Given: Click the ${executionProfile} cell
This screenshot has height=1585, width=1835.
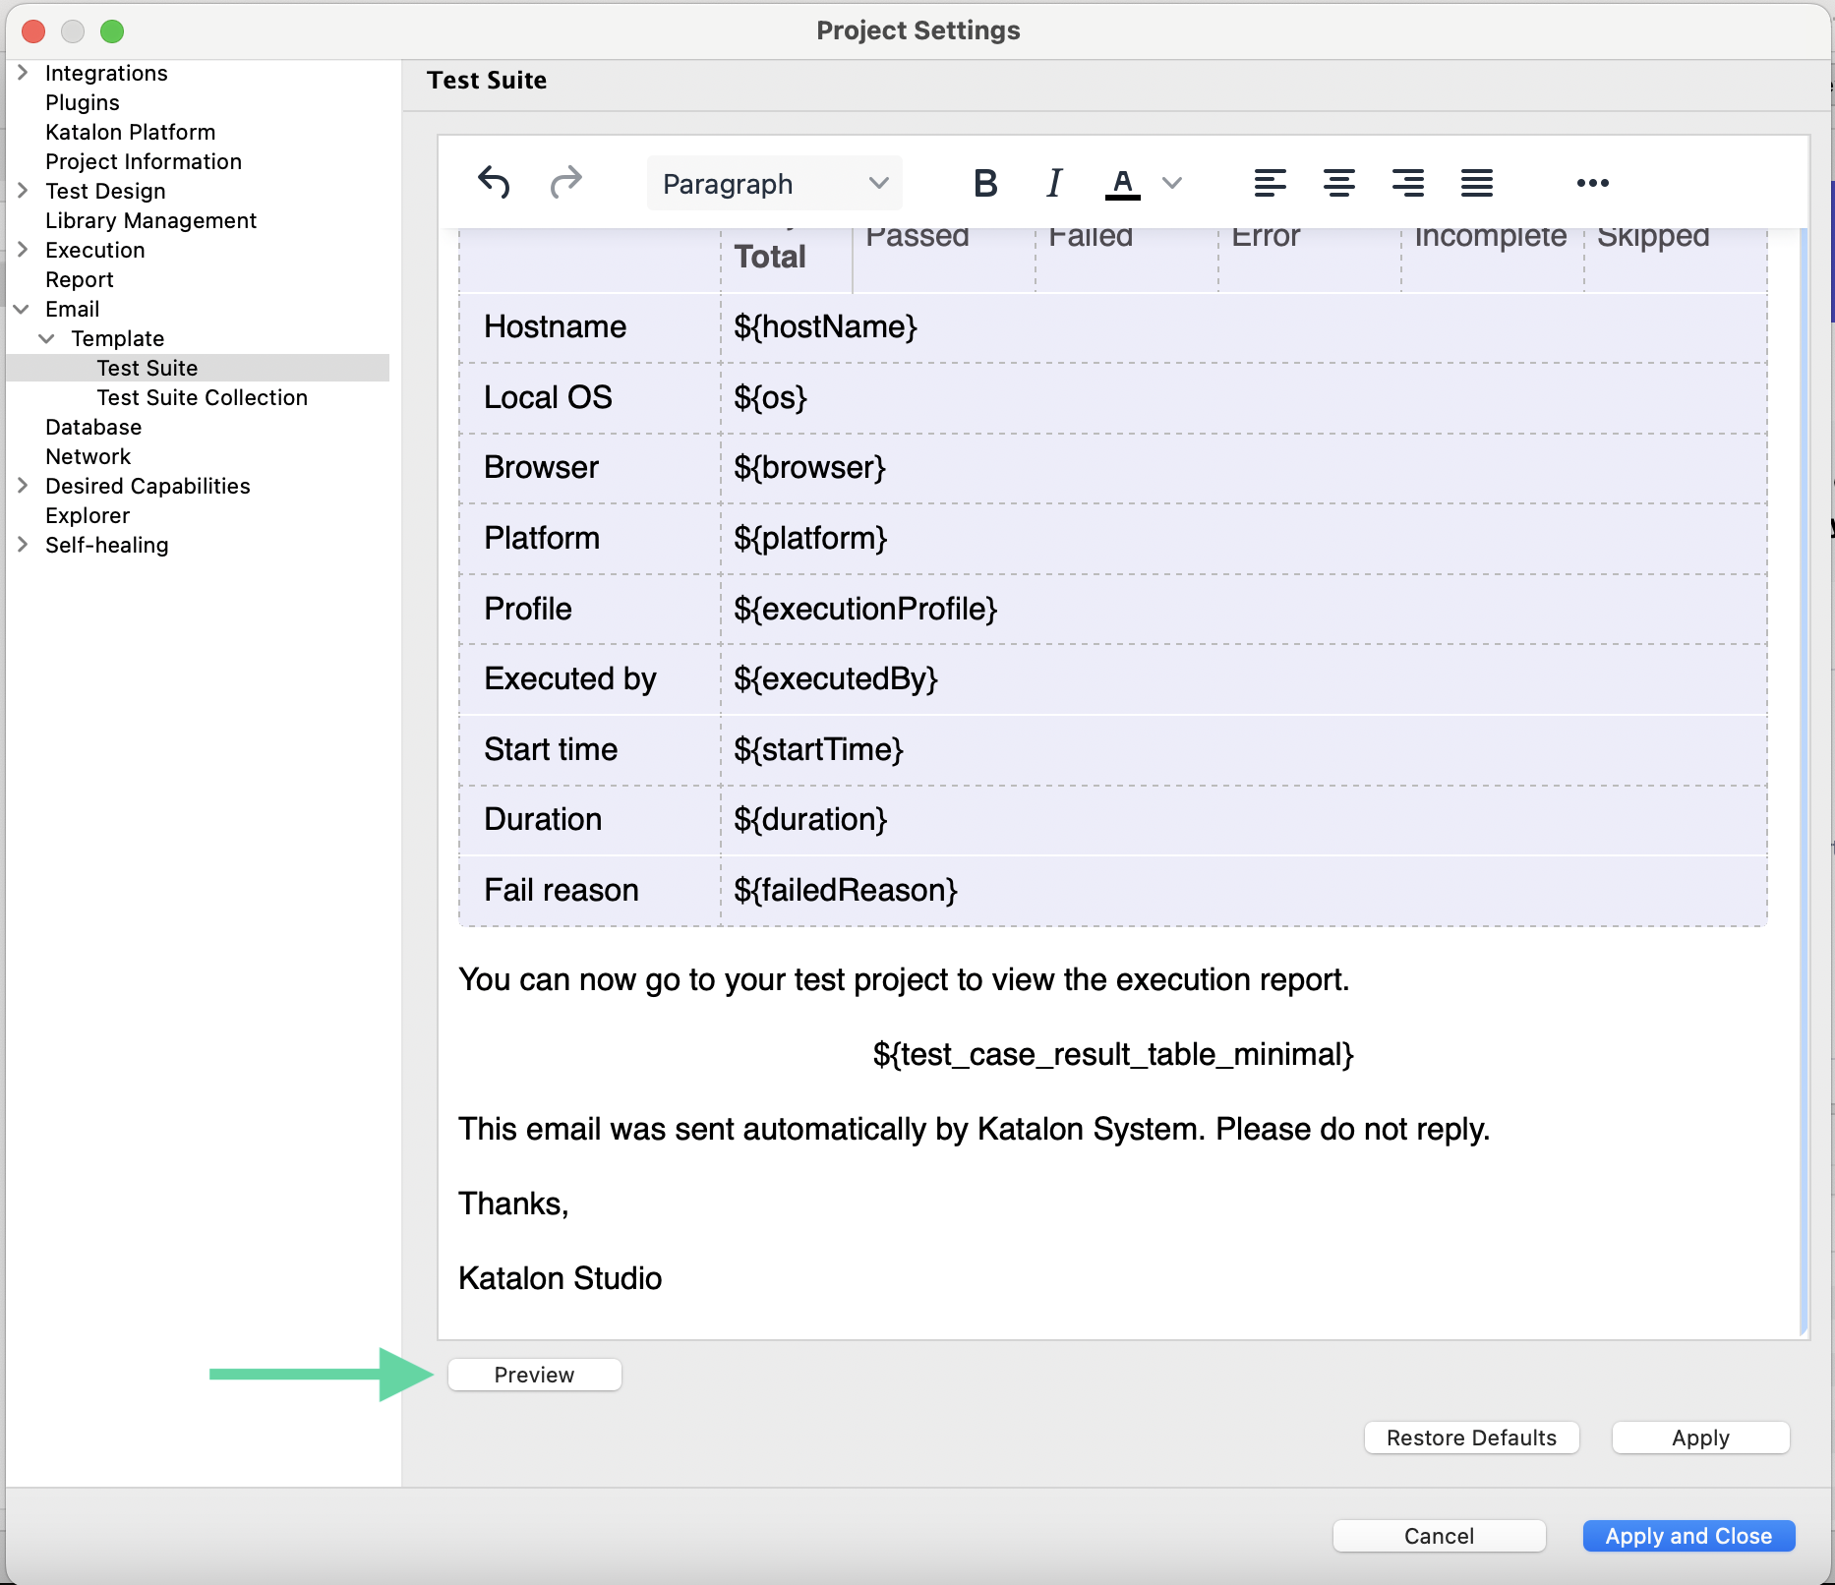Looking at the screenshot, I should pos(1243,610).
